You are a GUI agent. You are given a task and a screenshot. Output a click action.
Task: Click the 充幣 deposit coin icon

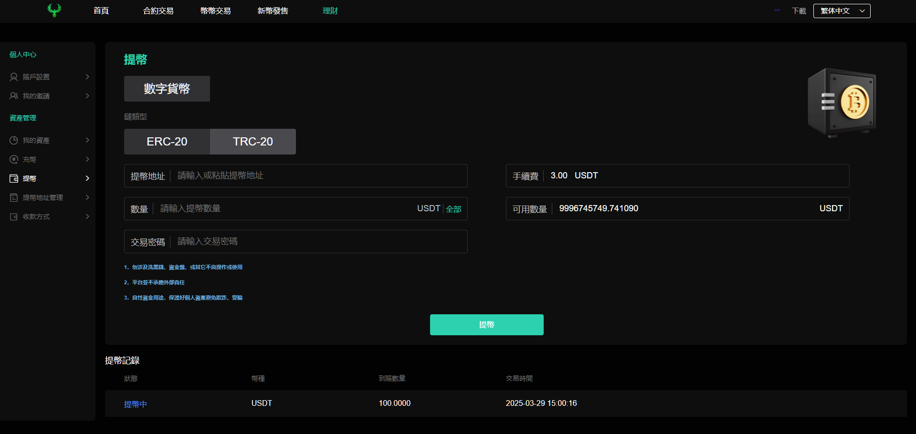click(x=14, y=159)
